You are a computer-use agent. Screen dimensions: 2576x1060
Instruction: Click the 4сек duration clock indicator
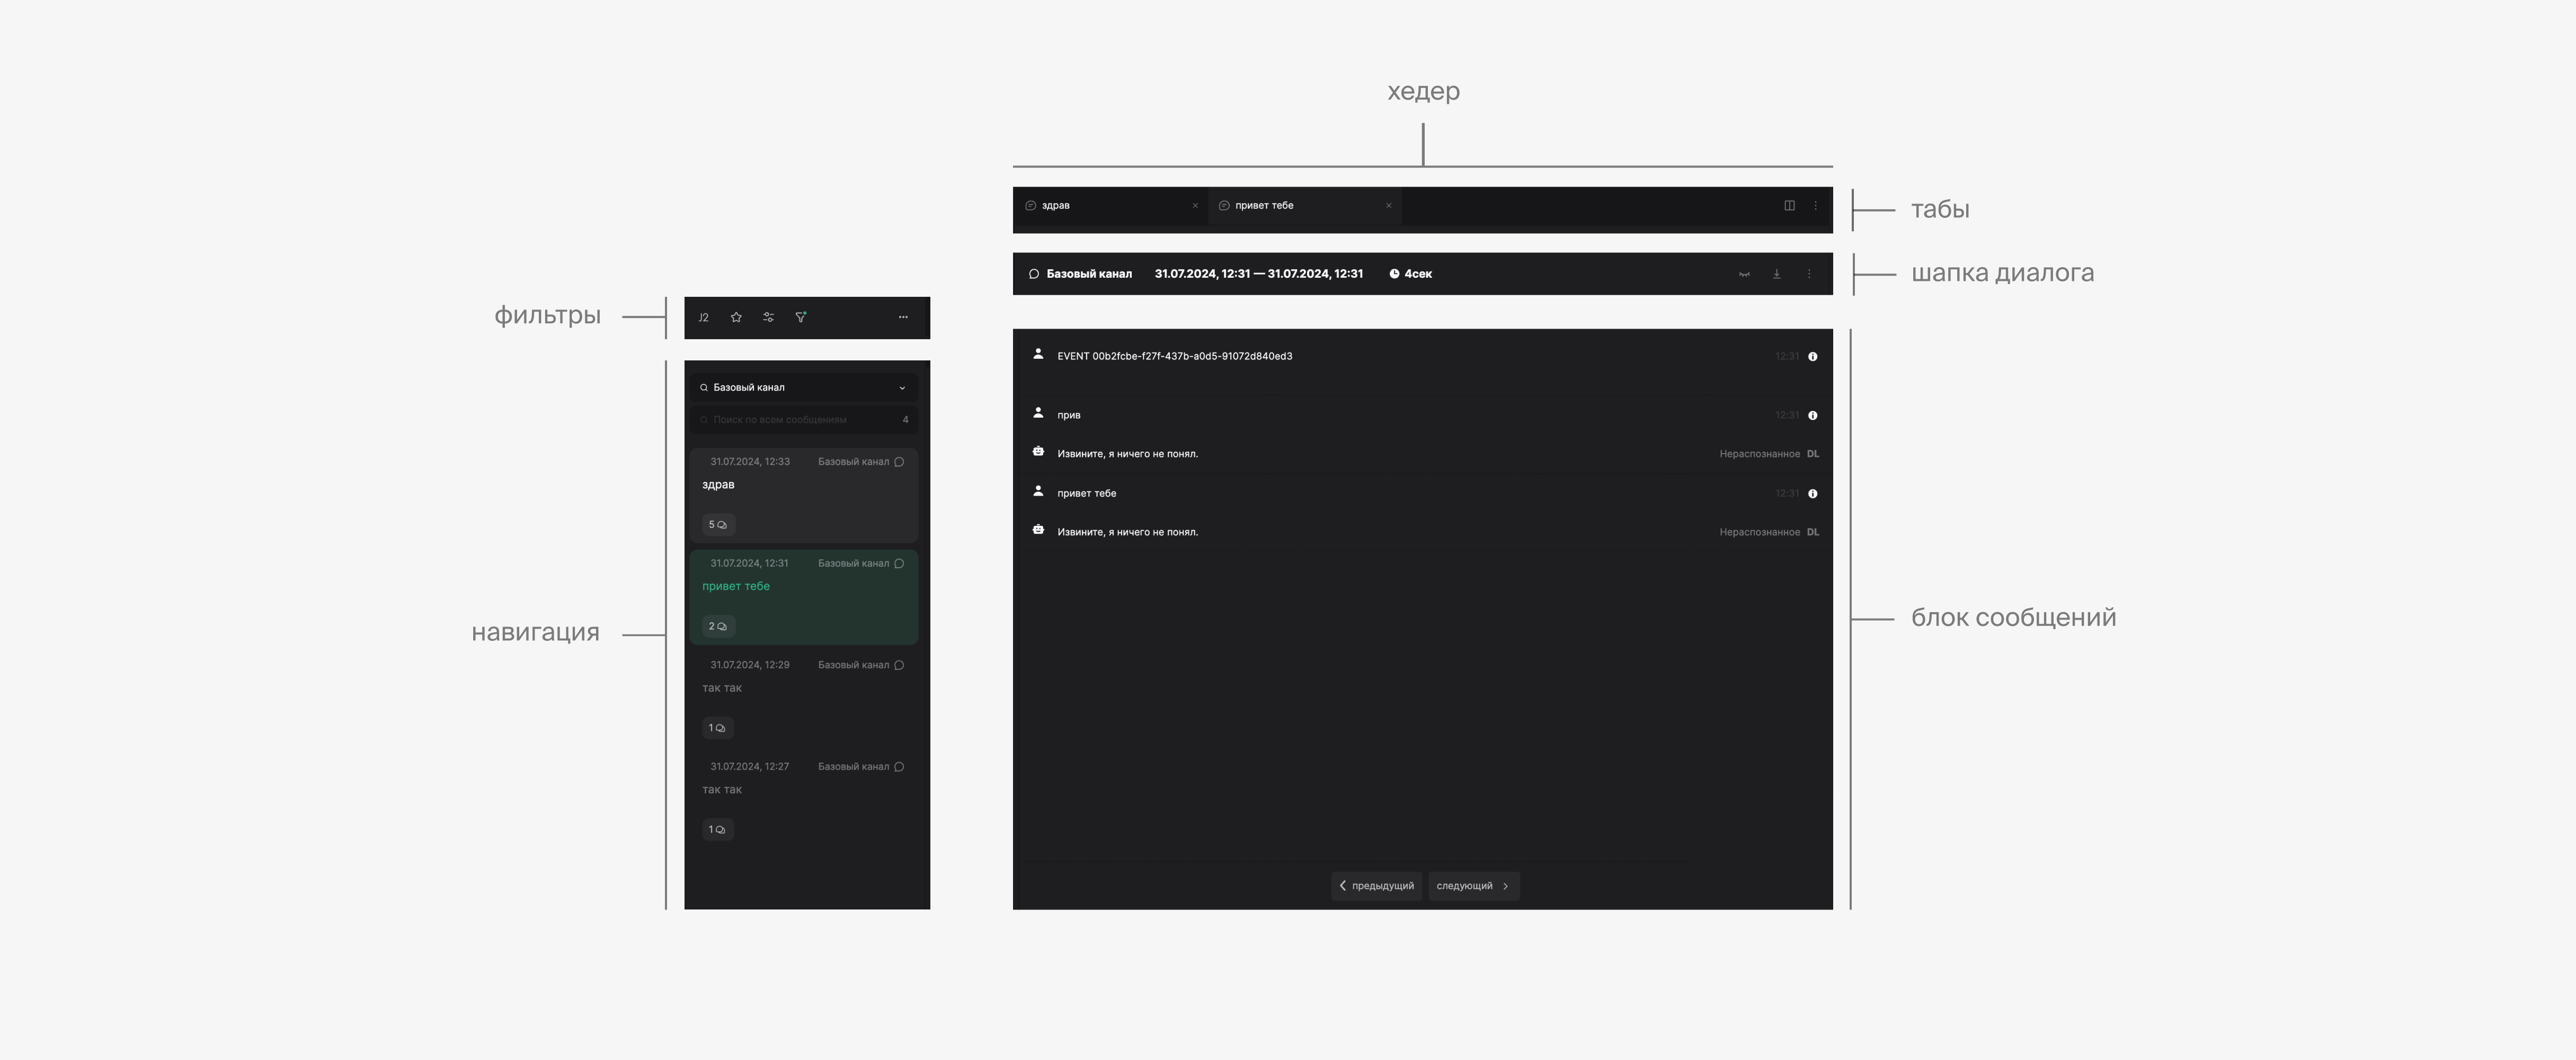pyautogui.click(x=1410, y=274)
